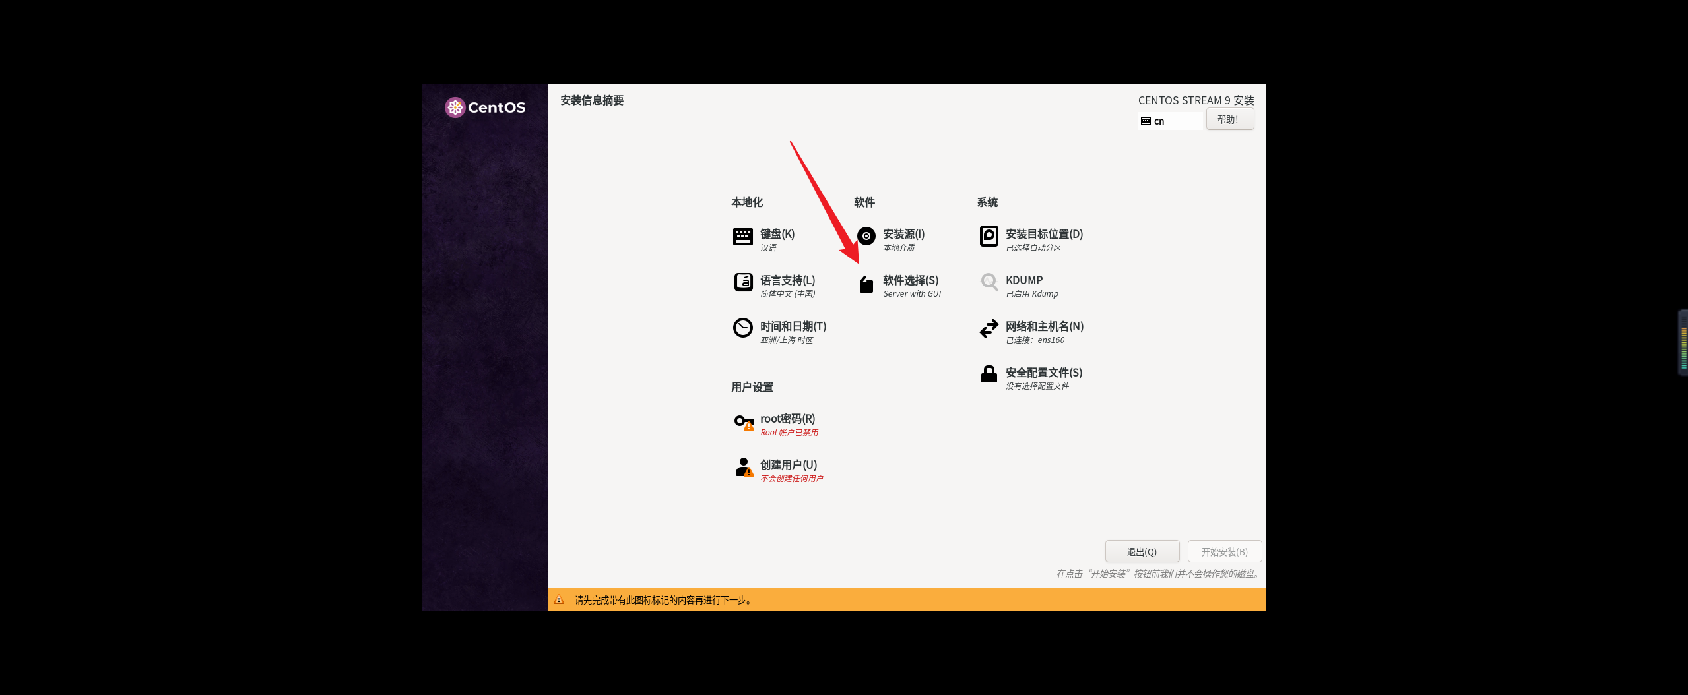Click the '简体中文 (中国)' language text
Screen dimensions: 1688x695
tap(788, 294)
